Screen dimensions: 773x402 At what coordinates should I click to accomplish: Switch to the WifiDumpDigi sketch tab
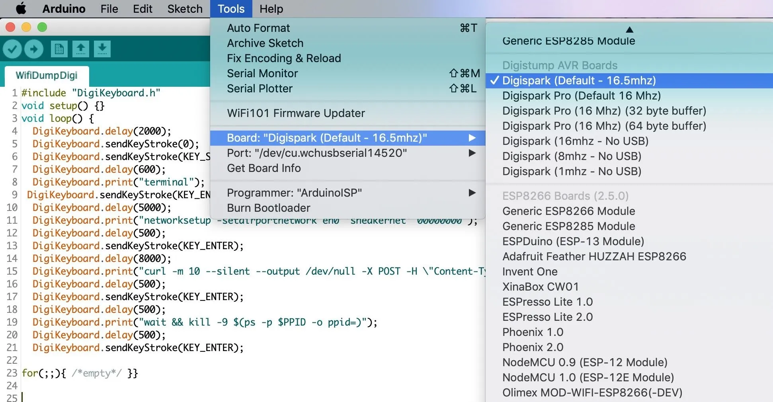tap(47, 75)
